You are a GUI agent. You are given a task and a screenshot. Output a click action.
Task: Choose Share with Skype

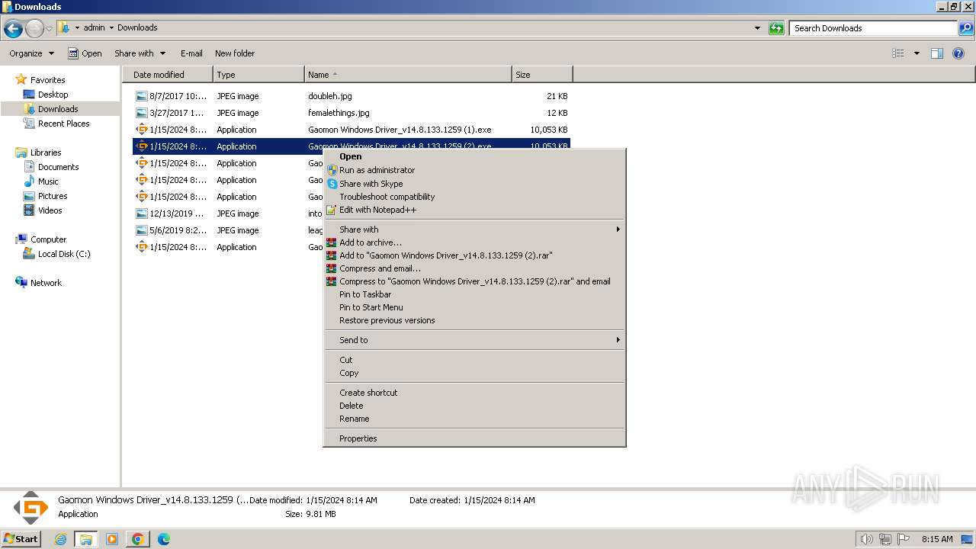pyautogui.click(x=474, y=184)
